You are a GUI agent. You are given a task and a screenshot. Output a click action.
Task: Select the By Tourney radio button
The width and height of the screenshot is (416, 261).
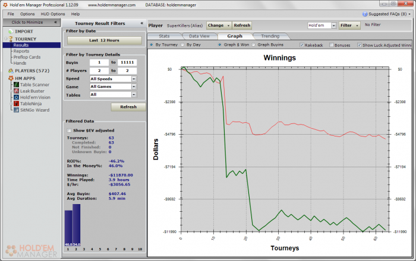[x=151, y=44]
